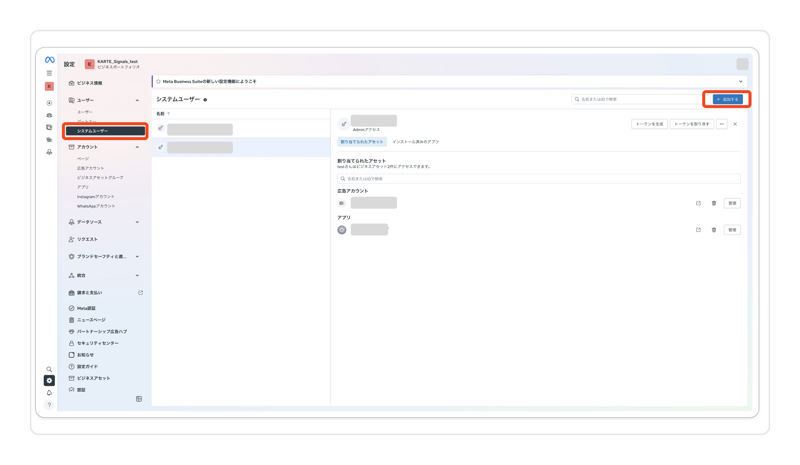Click the sidebar collapse panel icon
The height and width of the screenshot is (465, 800).
pyautogui.click(x=139, y=399)
